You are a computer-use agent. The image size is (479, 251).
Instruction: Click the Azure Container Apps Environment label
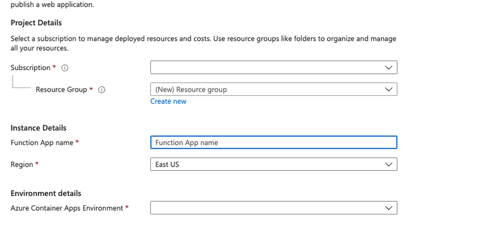point(67,208)
